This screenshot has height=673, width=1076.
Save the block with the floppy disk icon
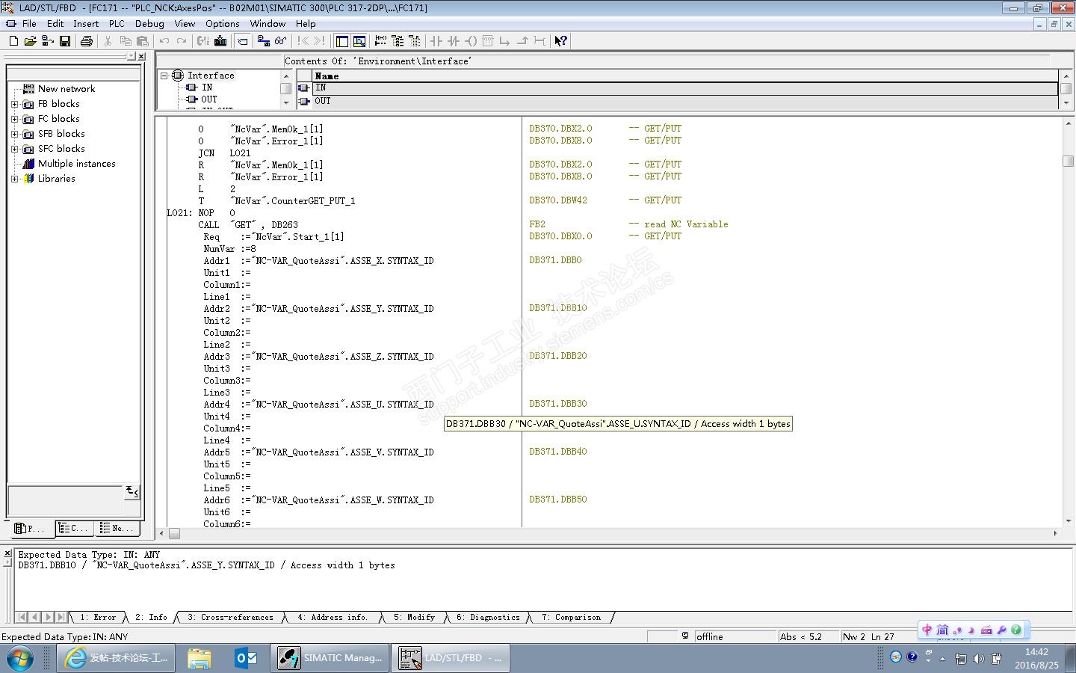click(65, 41)
